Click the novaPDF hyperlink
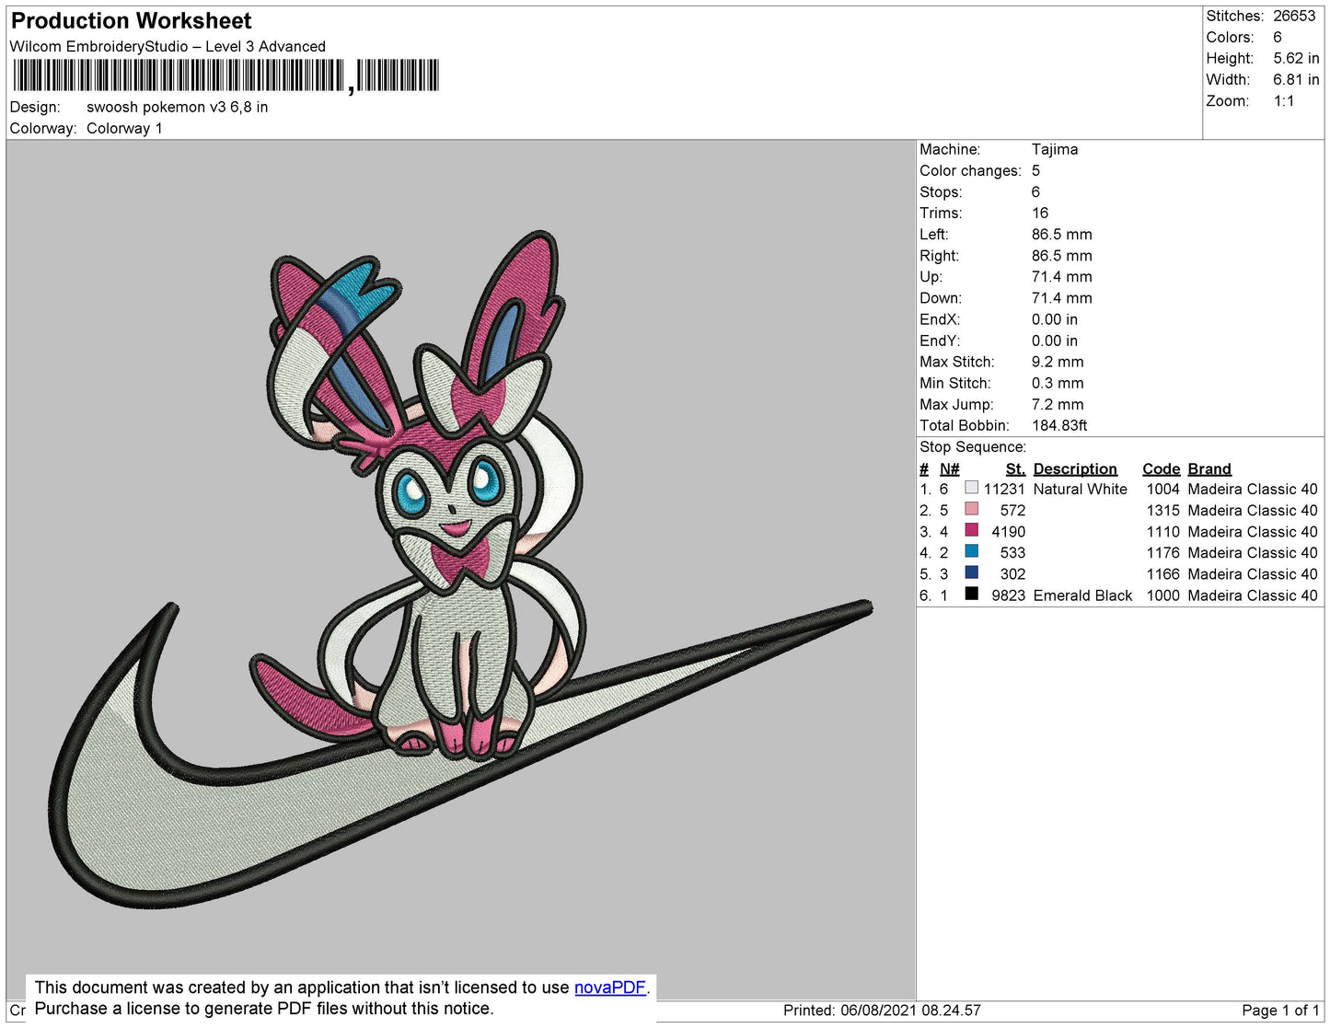 point(609,988)
